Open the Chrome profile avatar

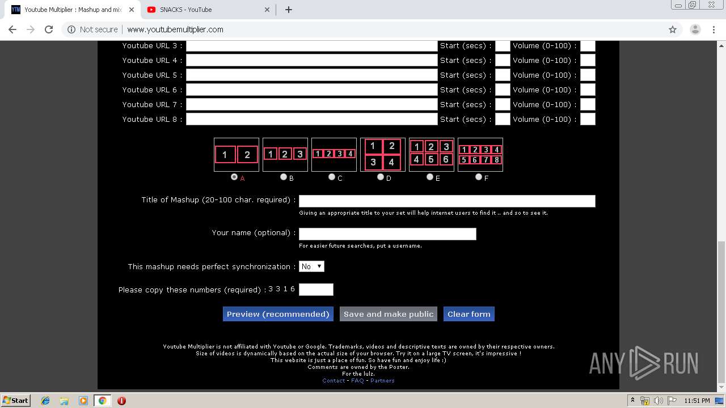click(695, 29)
